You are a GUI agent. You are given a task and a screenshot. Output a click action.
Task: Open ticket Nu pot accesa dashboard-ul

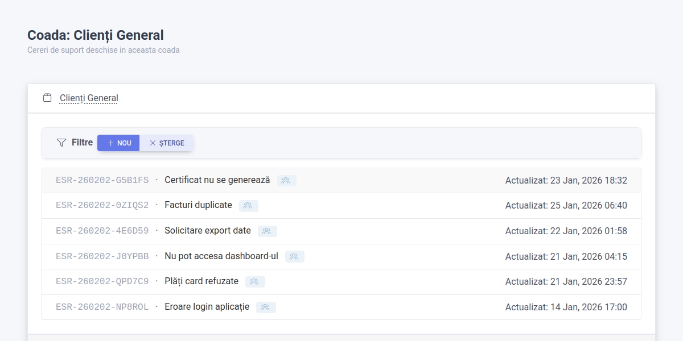point(221,256)
